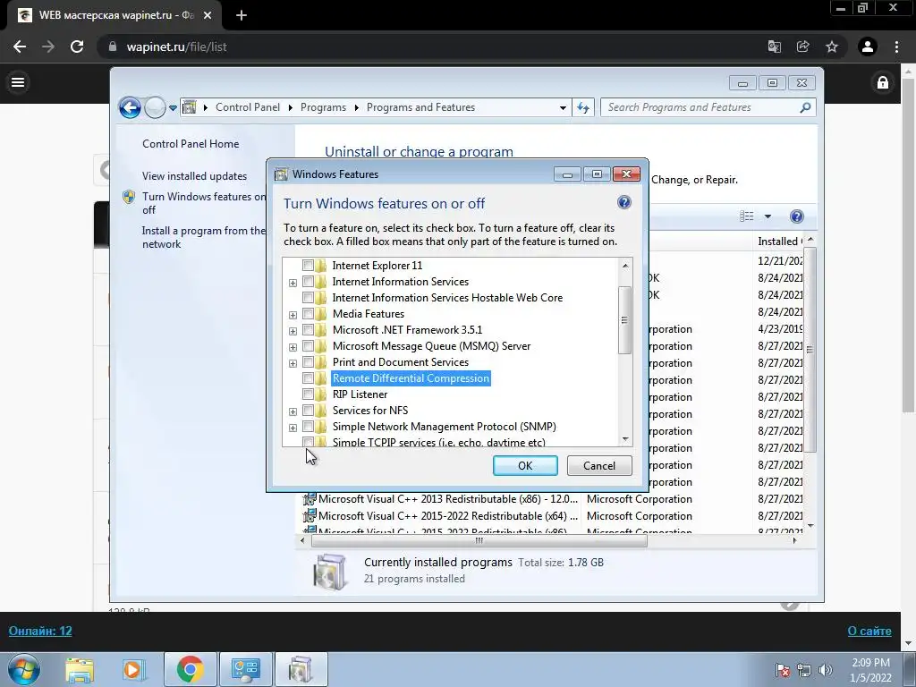Open the Chrome profile avatar

(868, 47)
